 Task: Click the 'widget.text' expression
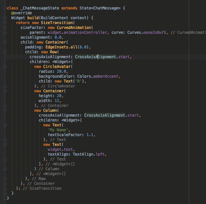60,149
